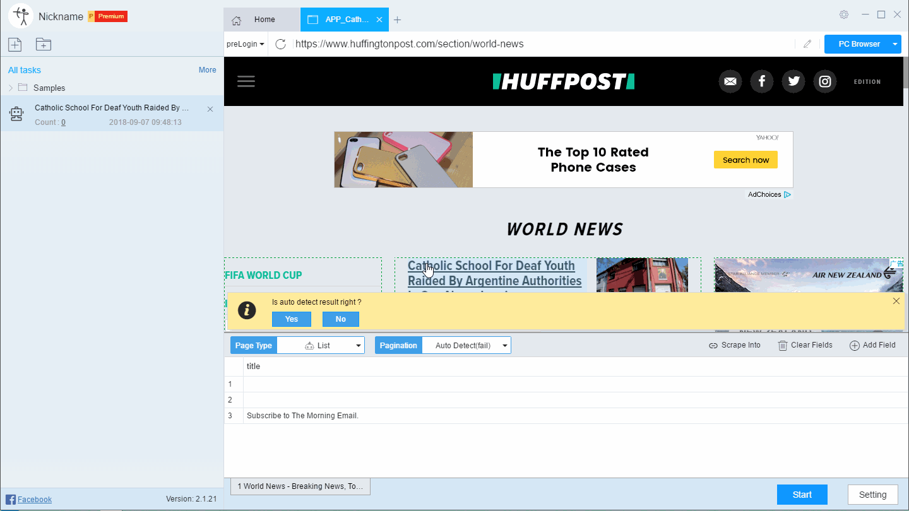Dismiss the auto detect notification bar
This screenshot has height=511, width=909.
pos(896,301)
